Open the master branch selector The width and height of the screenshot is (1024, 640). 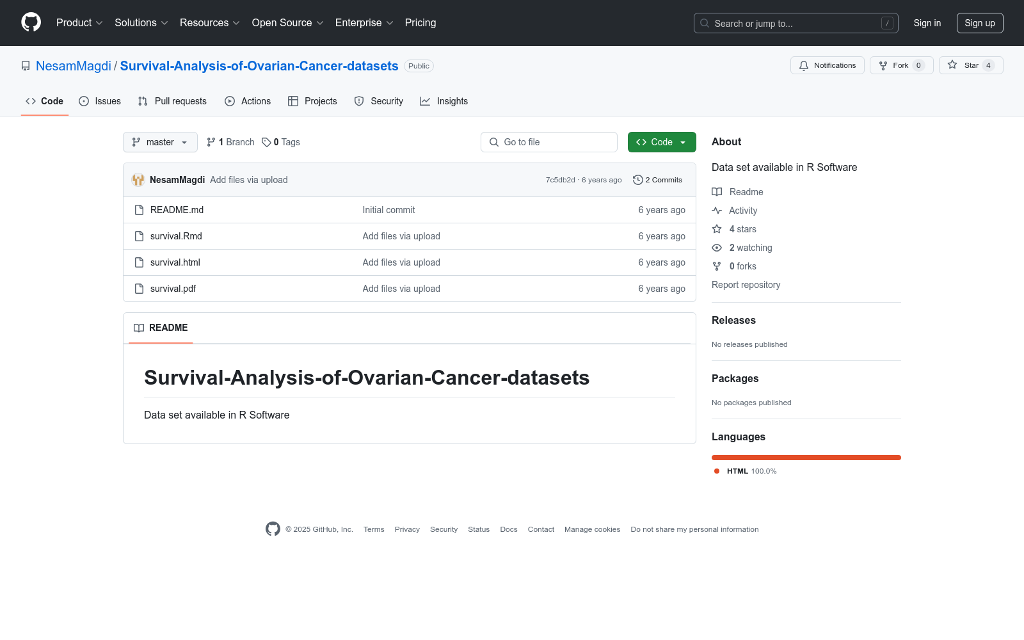click(x=160, y=142)
